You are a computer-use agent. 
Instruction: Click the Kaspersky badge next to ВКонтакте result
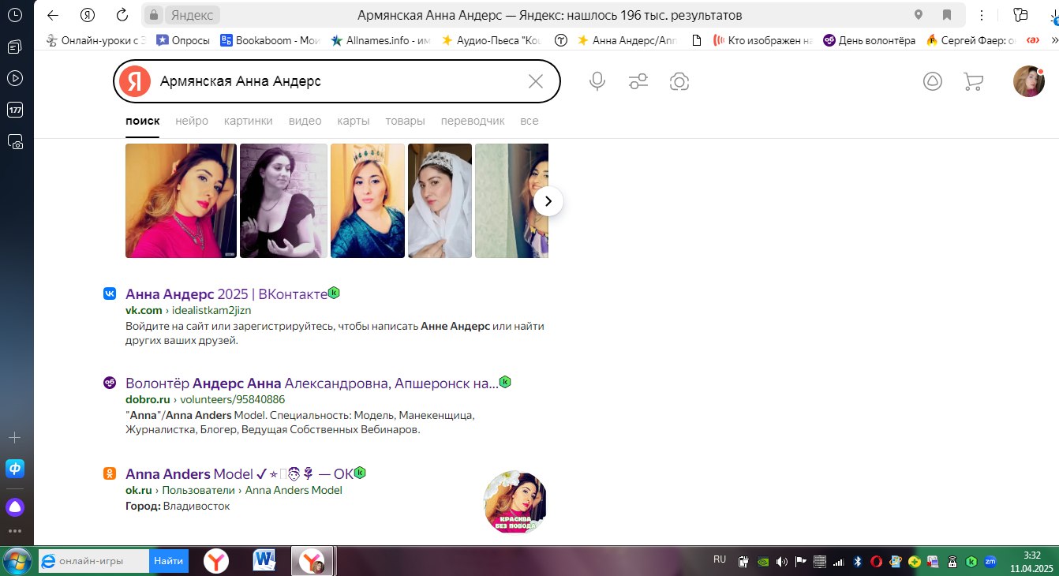coord(334,293)
